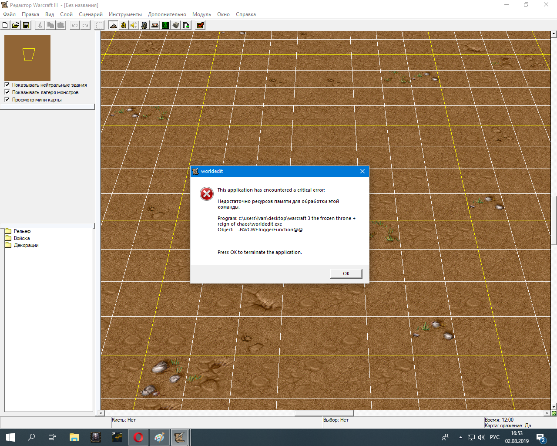Open the Дополнительно menu
Image resolution: width=557 pixels, height=446 pixels.
[x=167, y=14]
